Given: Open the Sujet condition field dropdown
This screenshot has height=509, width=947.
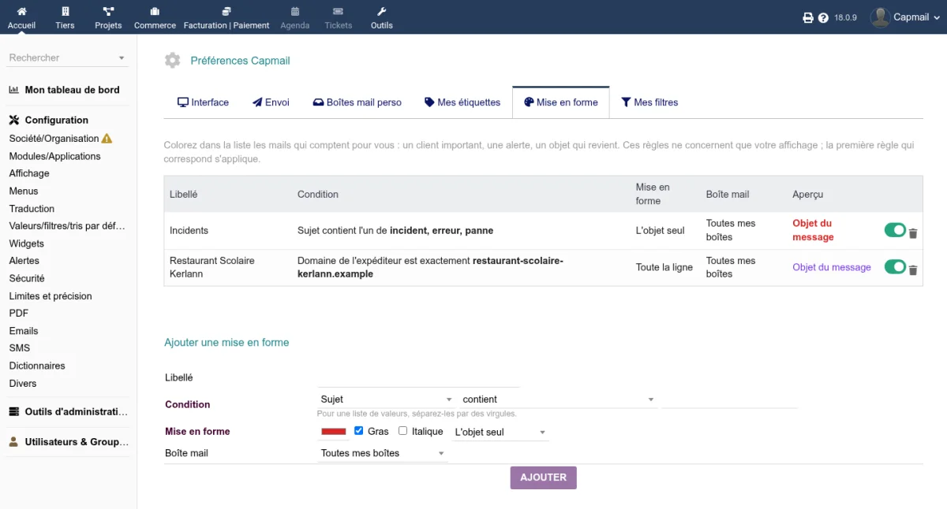Looking at the screenshot, I should (x=386, y=399).
